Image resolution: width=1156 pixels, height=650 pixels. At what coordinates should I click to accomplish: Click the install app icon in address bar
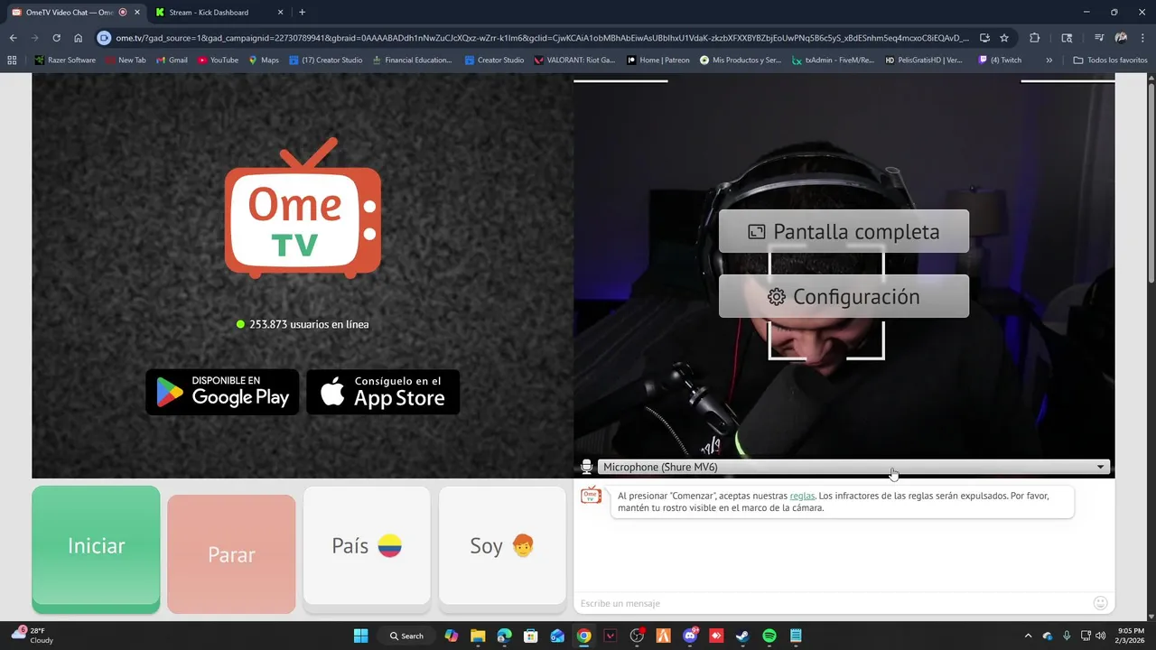984,38
